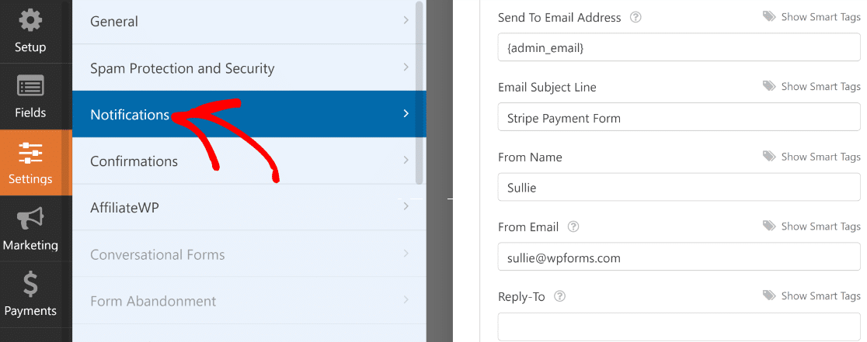The image size is (867, 342).
Task: Select the Notifications menu item
Action: (249, 114)
